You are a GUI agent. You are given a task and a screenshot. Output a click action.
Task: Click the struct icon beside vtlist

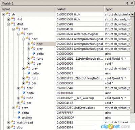coord(13,24)
